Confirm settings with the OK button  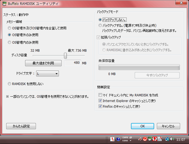(143, 126)
